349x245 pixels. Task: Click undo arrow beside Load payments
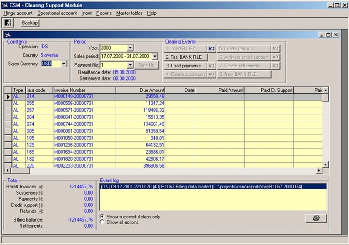click(x=212, y=66)
